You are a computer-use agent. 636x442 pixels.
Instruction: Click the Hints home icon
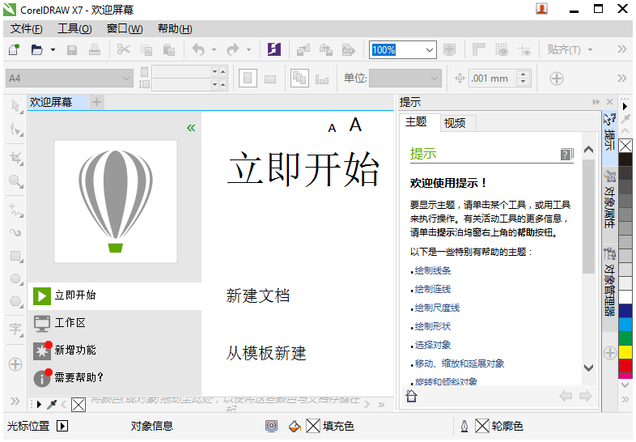411,395
